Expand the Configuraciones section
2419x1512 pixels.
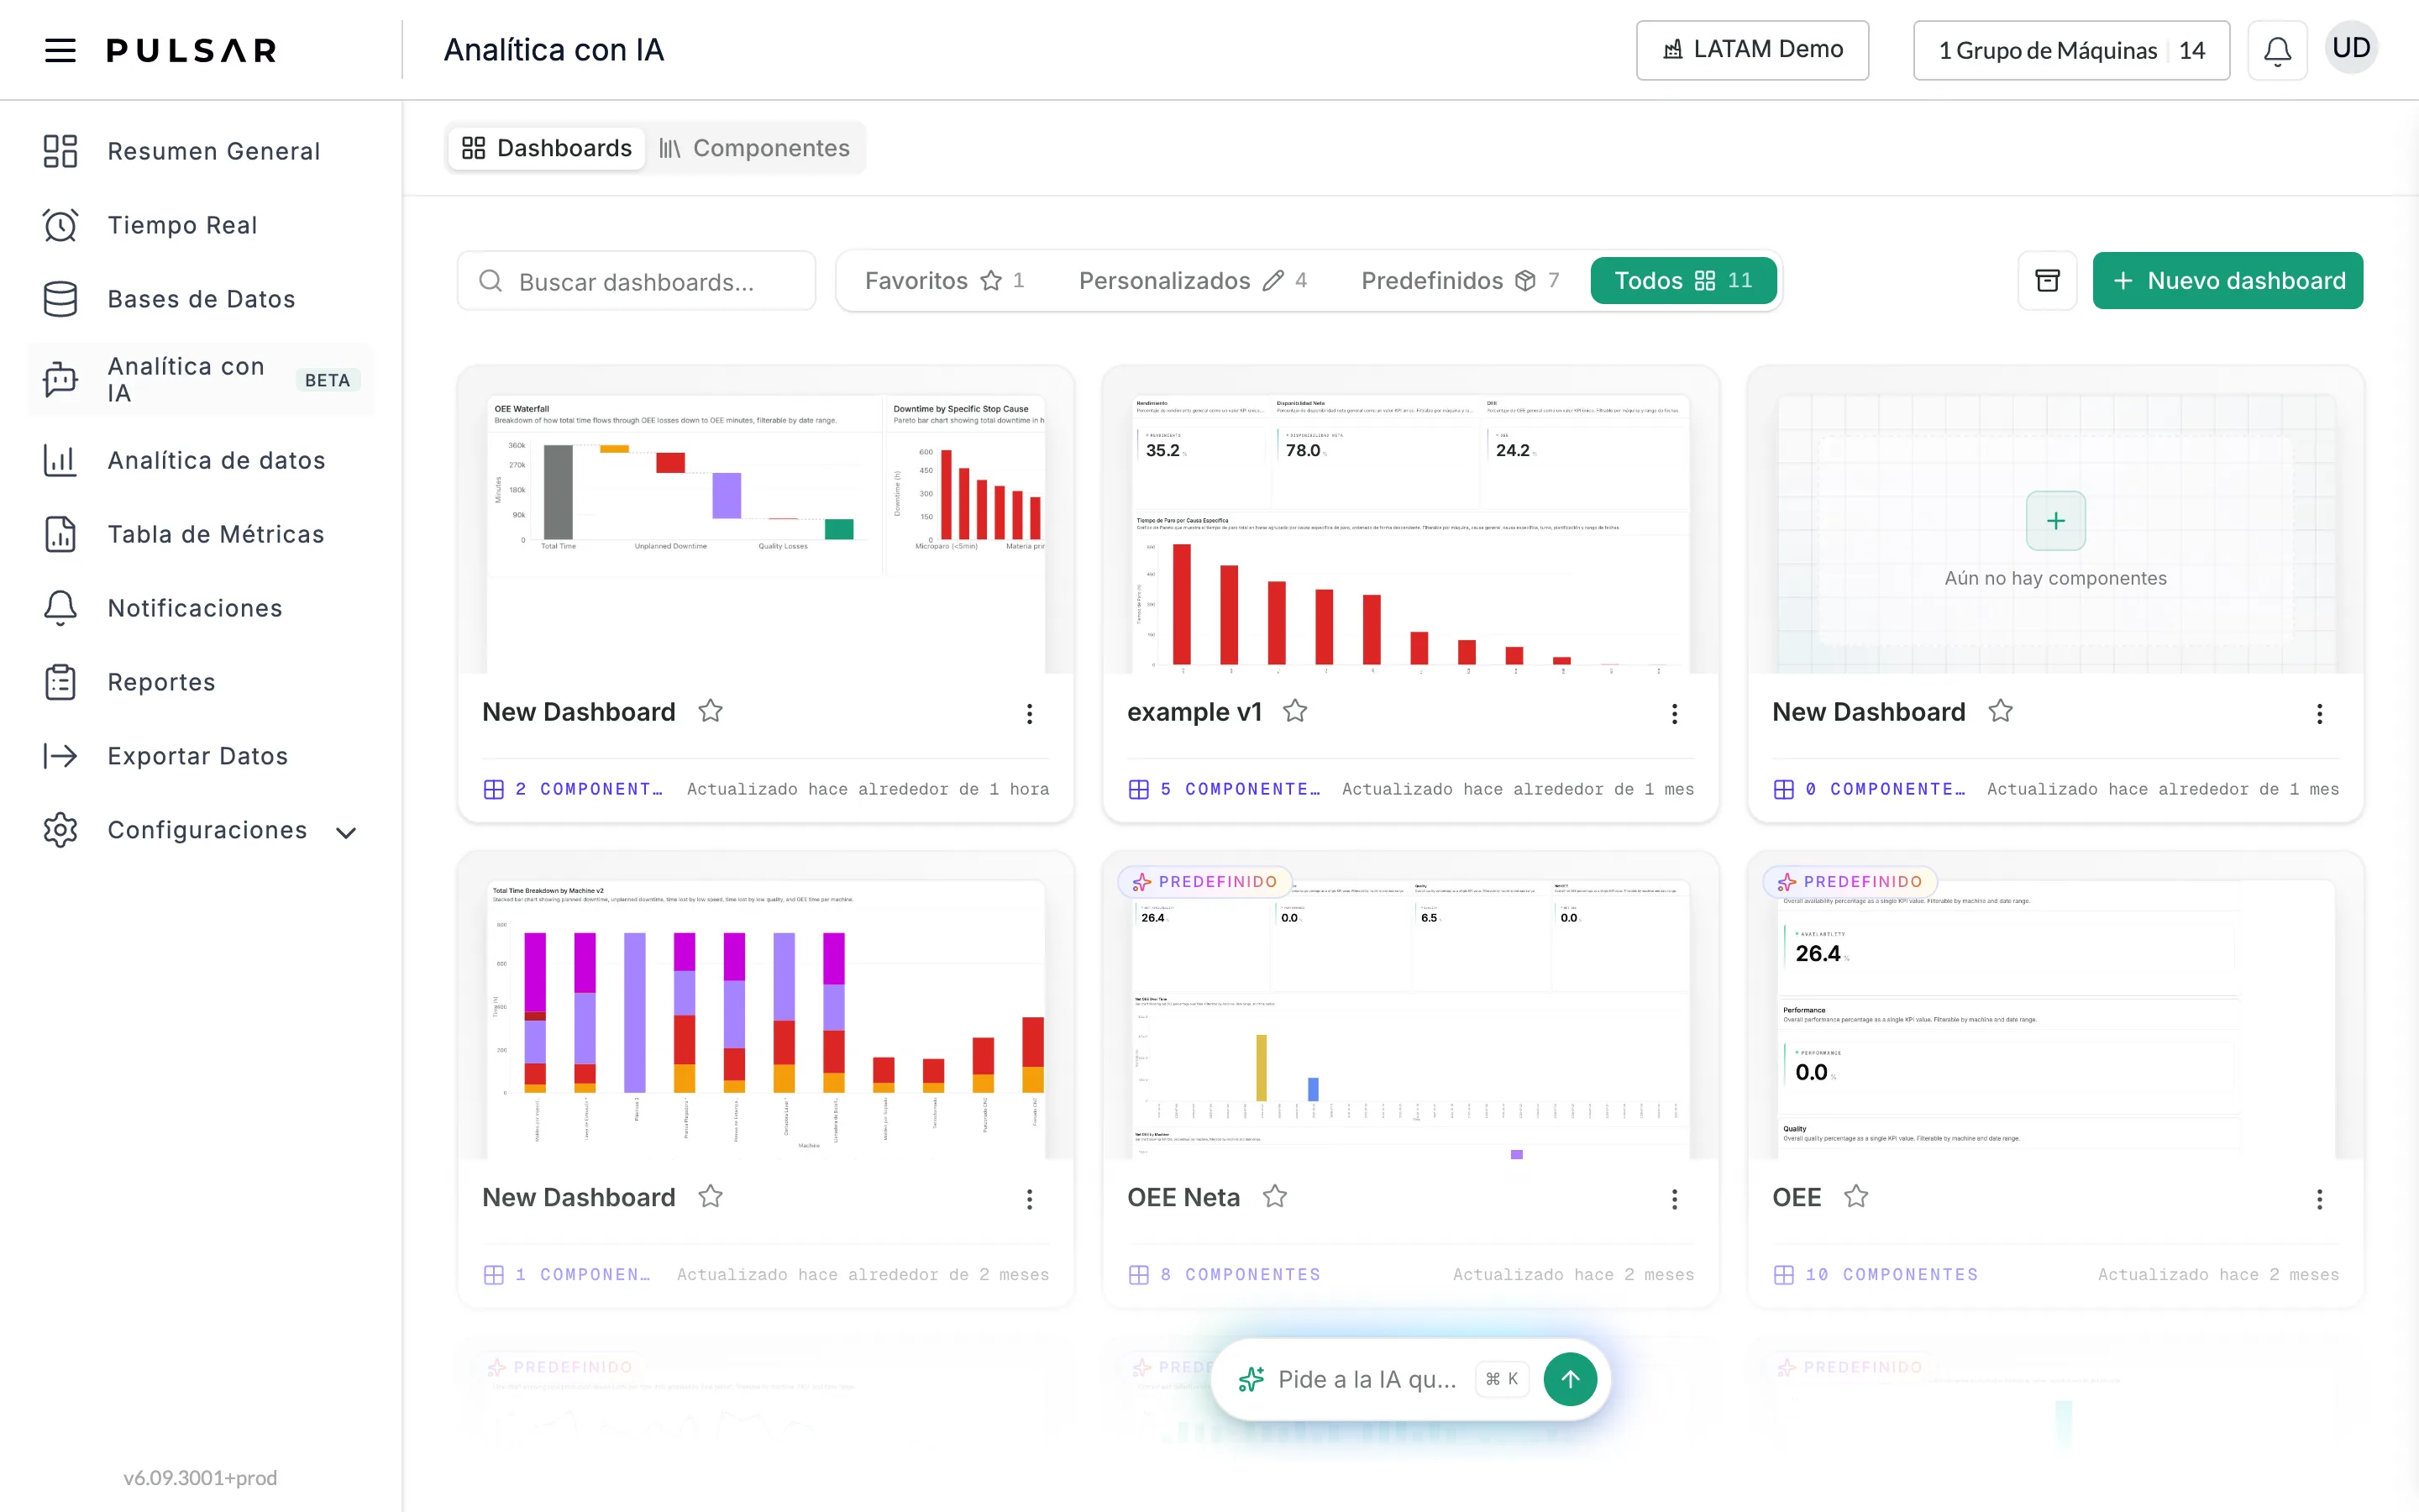coord(202,830)
